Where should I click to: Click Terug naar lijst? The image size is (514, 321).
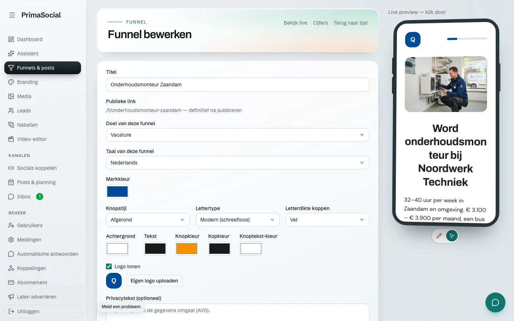click(x=351, y=23)
